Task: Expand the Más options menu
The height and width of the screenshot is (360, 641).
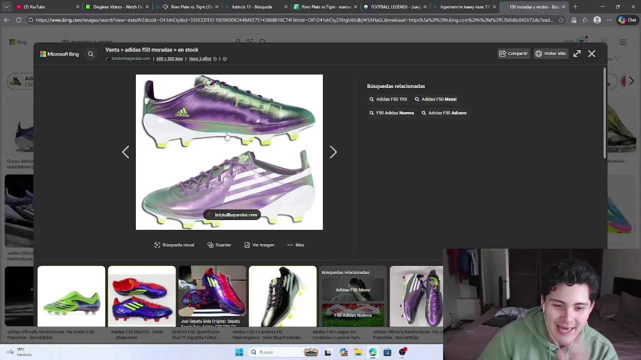Action: [295, 245]
